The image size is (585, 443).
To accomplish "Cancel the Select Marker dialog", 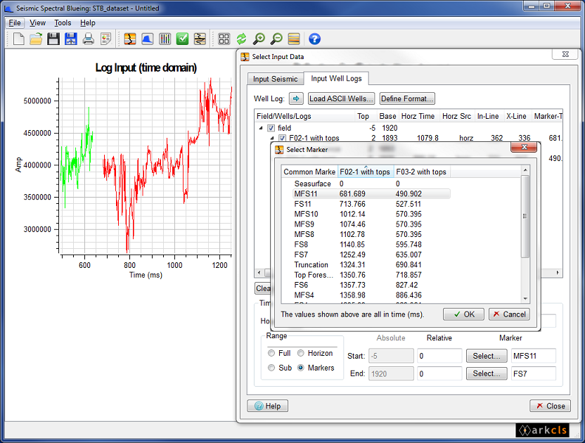I will (509, 314).
